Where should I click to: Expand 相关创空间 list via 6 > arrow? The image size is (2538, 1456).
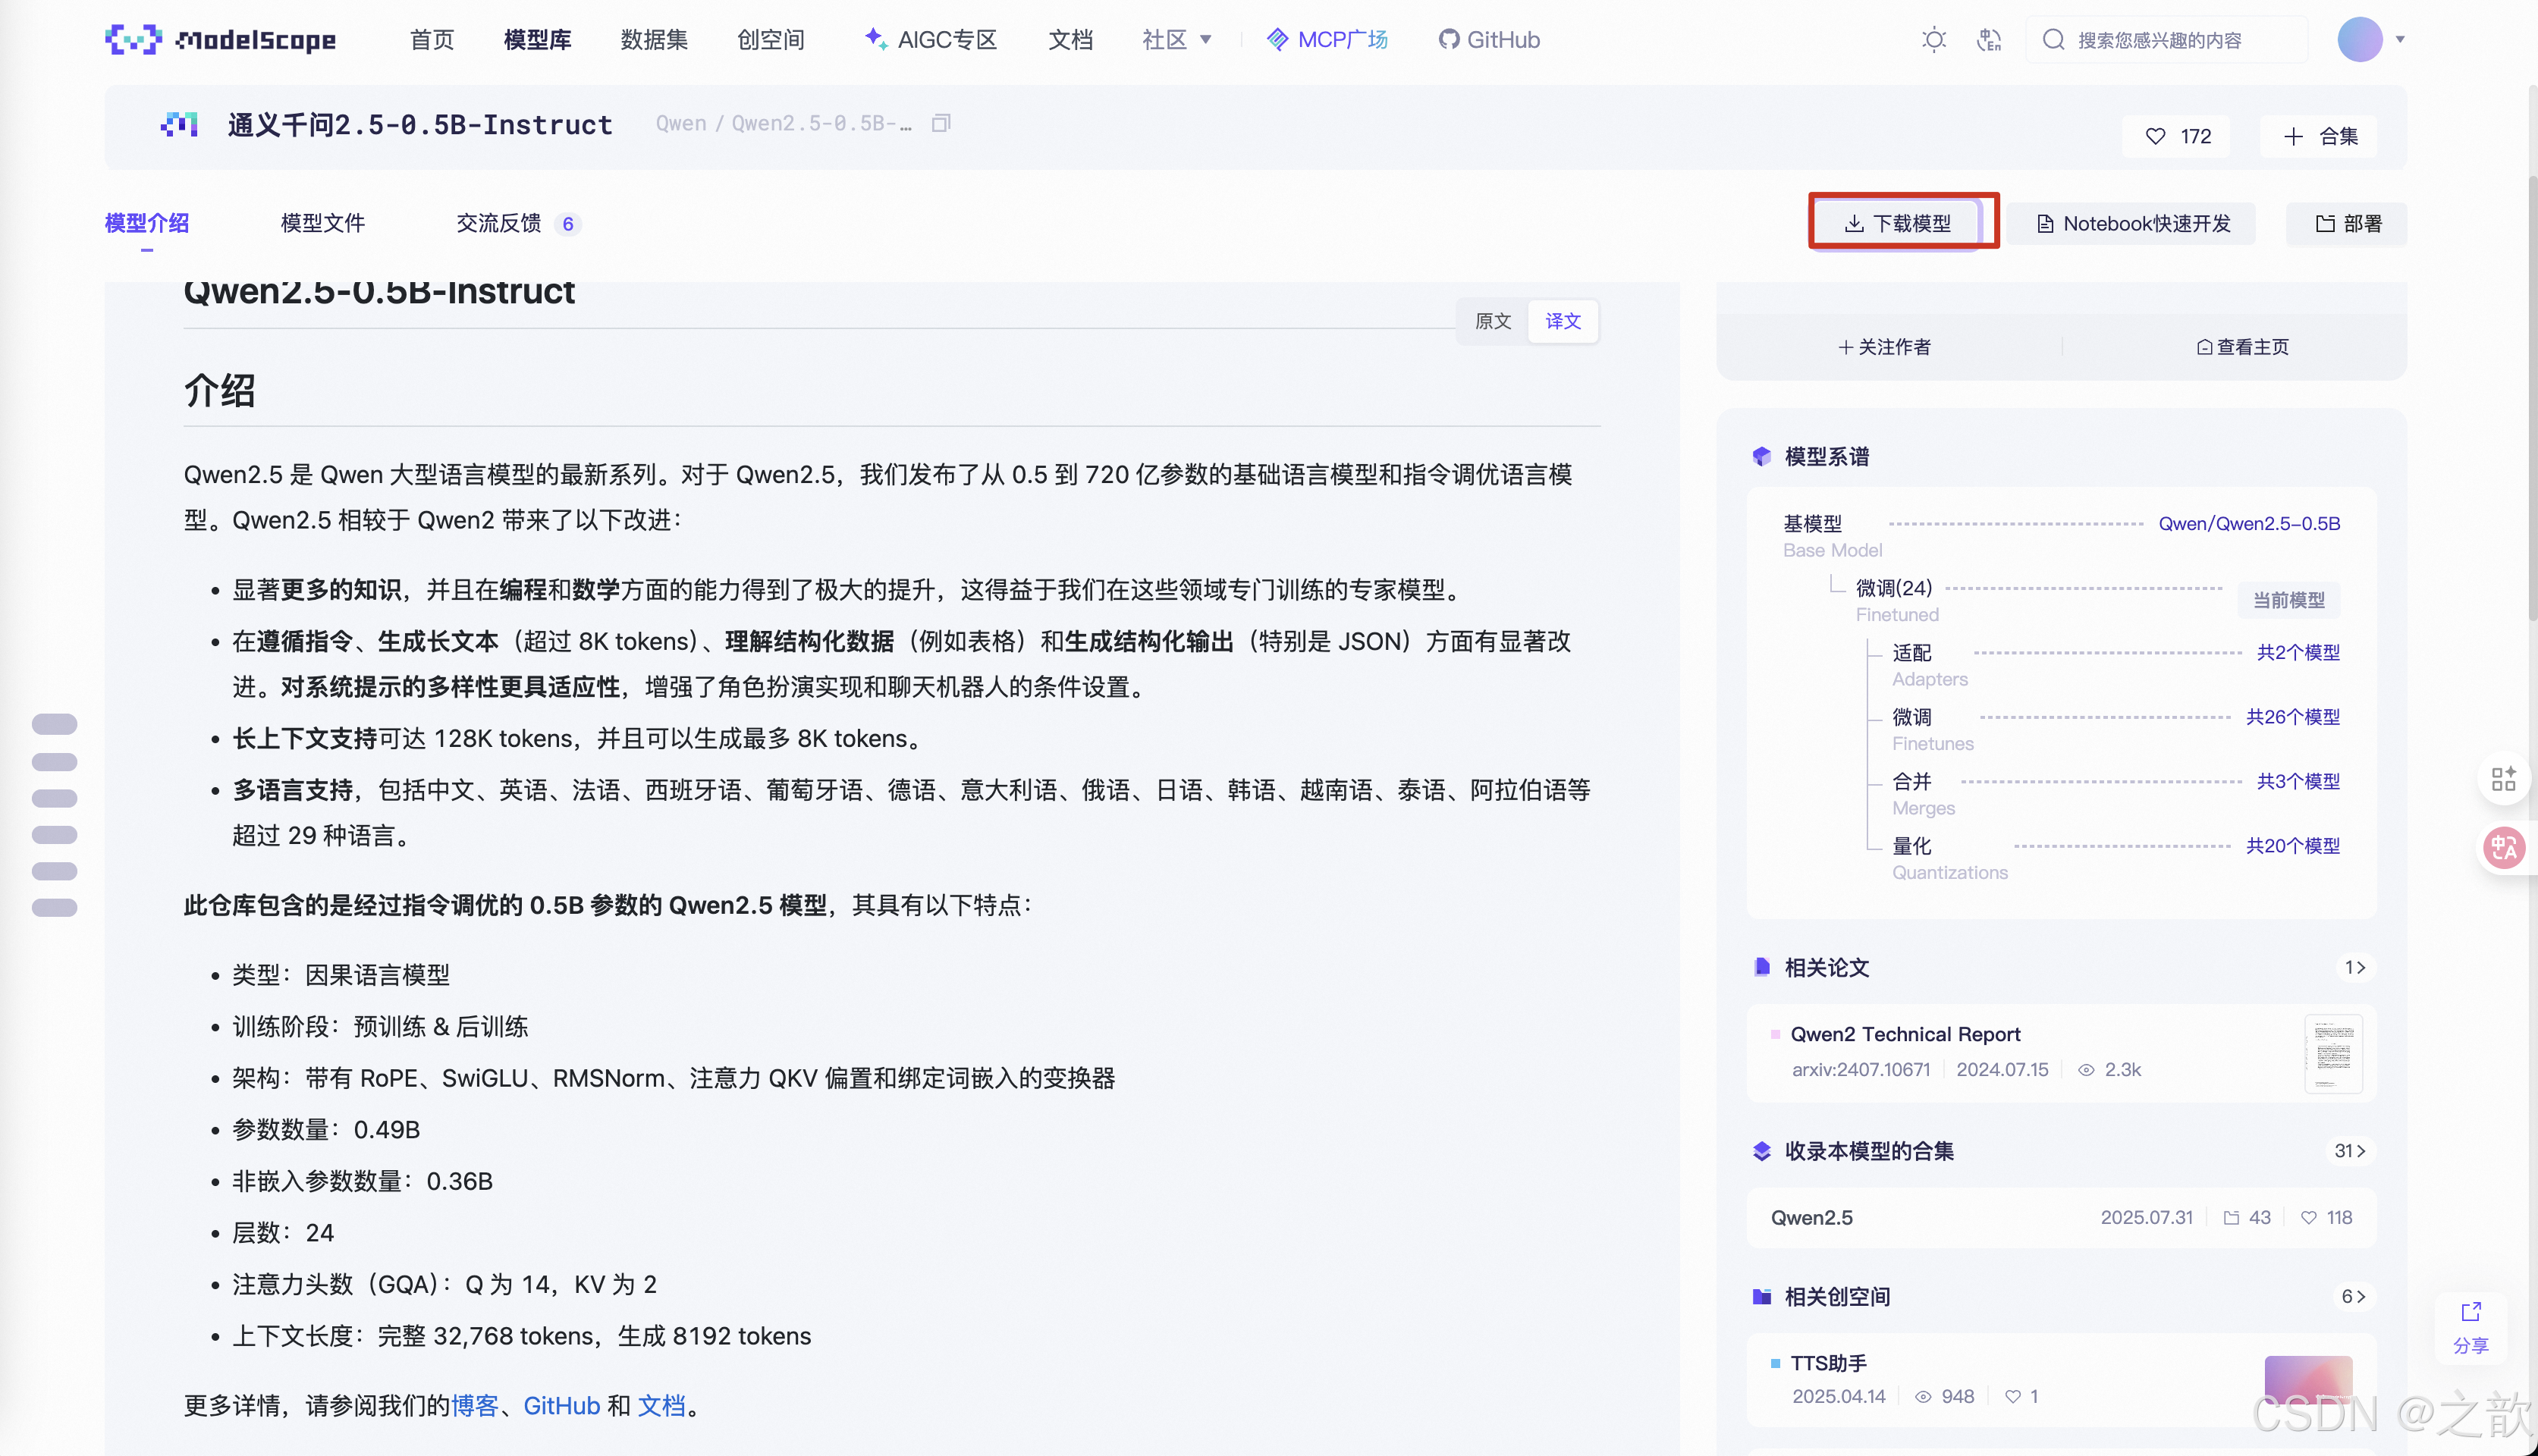tap(2353, 1297)
